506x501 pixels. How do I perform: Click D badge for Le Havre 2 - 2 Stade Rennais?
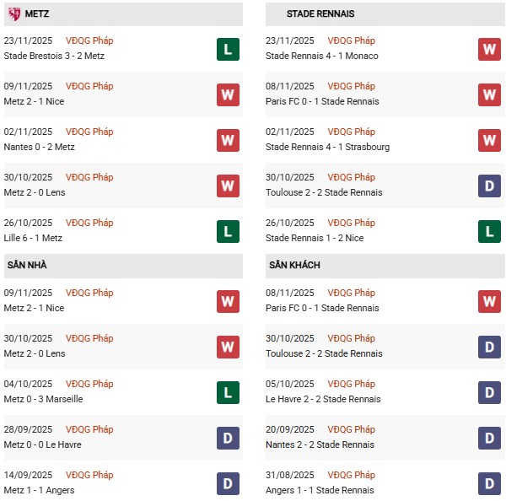(490, 392)
